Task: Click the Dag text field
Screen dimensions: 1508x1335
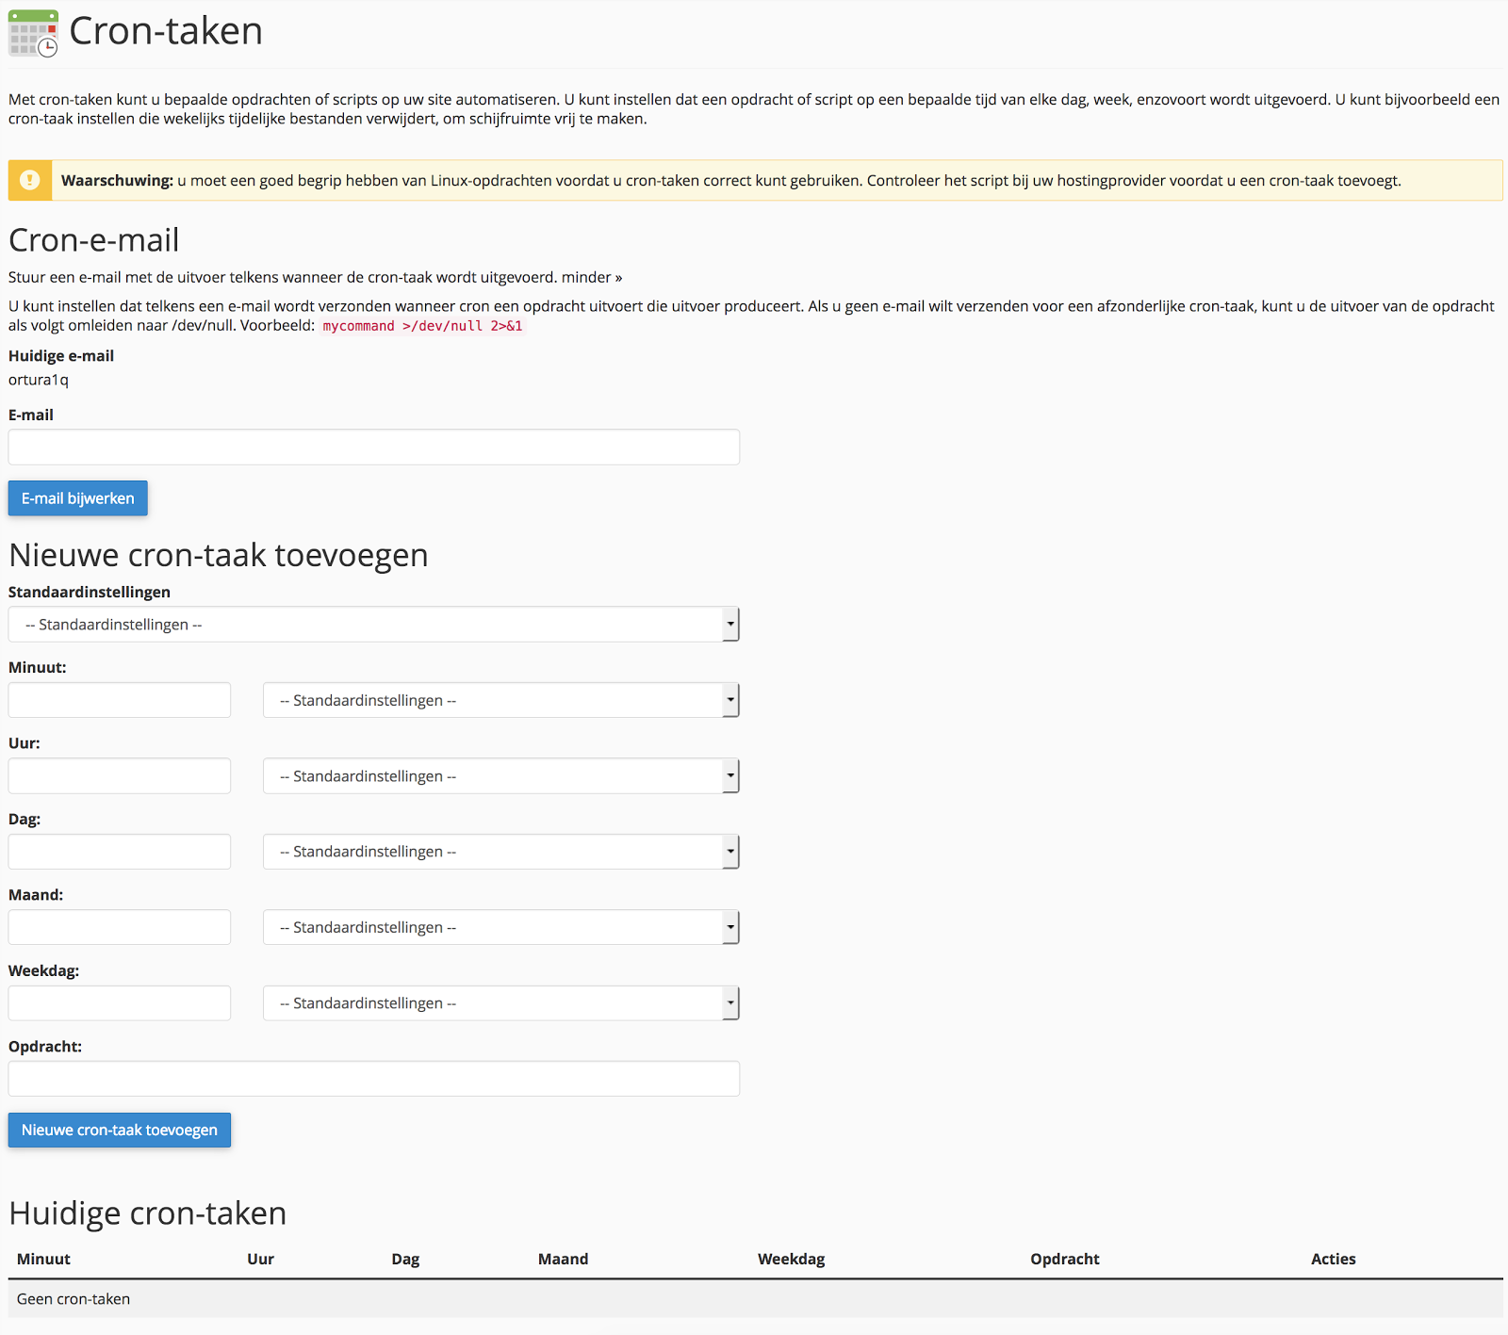Action: [x=120, y=852]
